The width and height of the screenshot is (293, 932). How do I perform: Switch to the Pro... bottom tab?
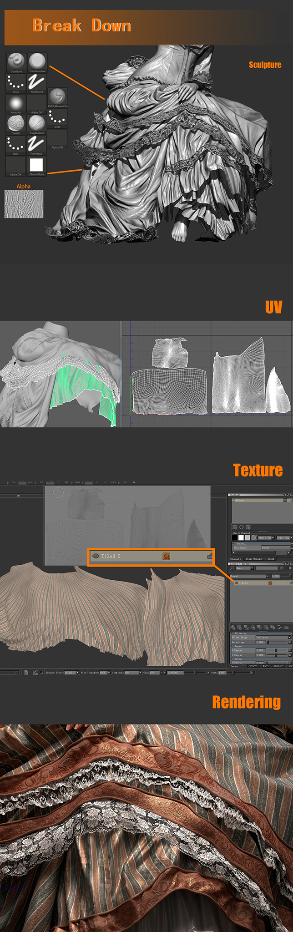pos(253,666)
